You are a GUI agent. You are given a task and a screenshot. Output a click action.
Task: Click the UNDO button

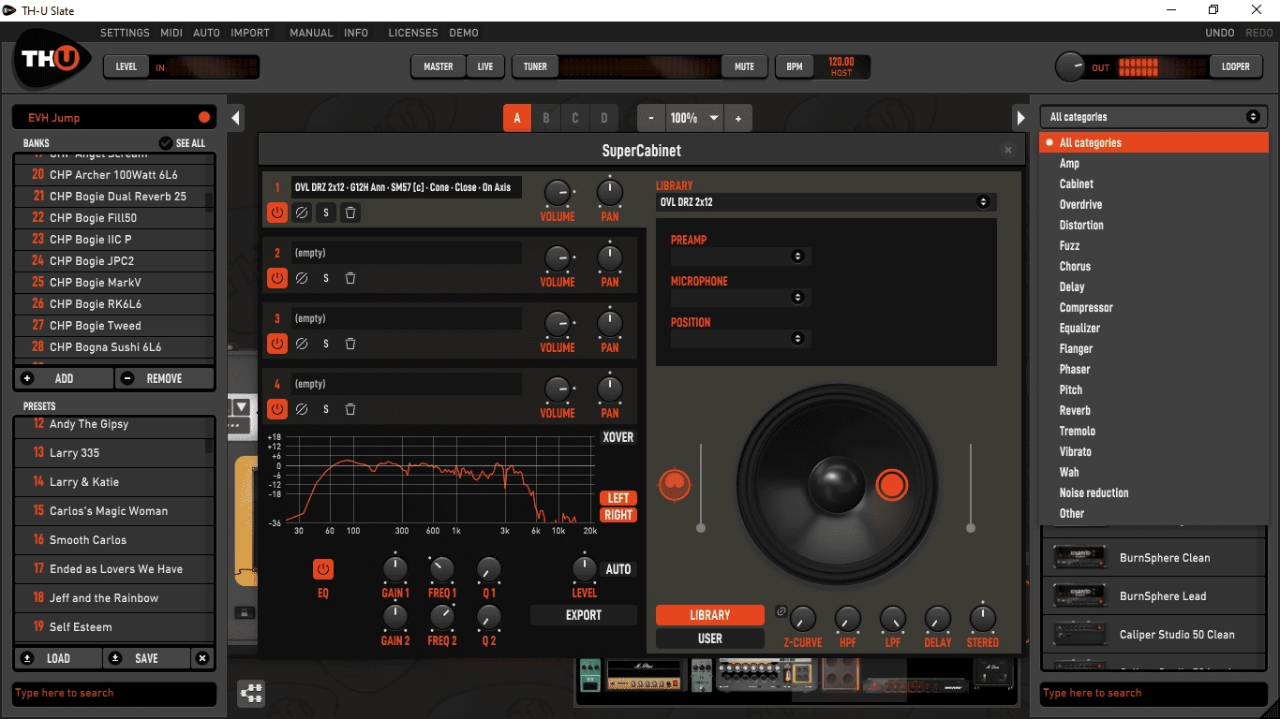(x=1220, y=33)
